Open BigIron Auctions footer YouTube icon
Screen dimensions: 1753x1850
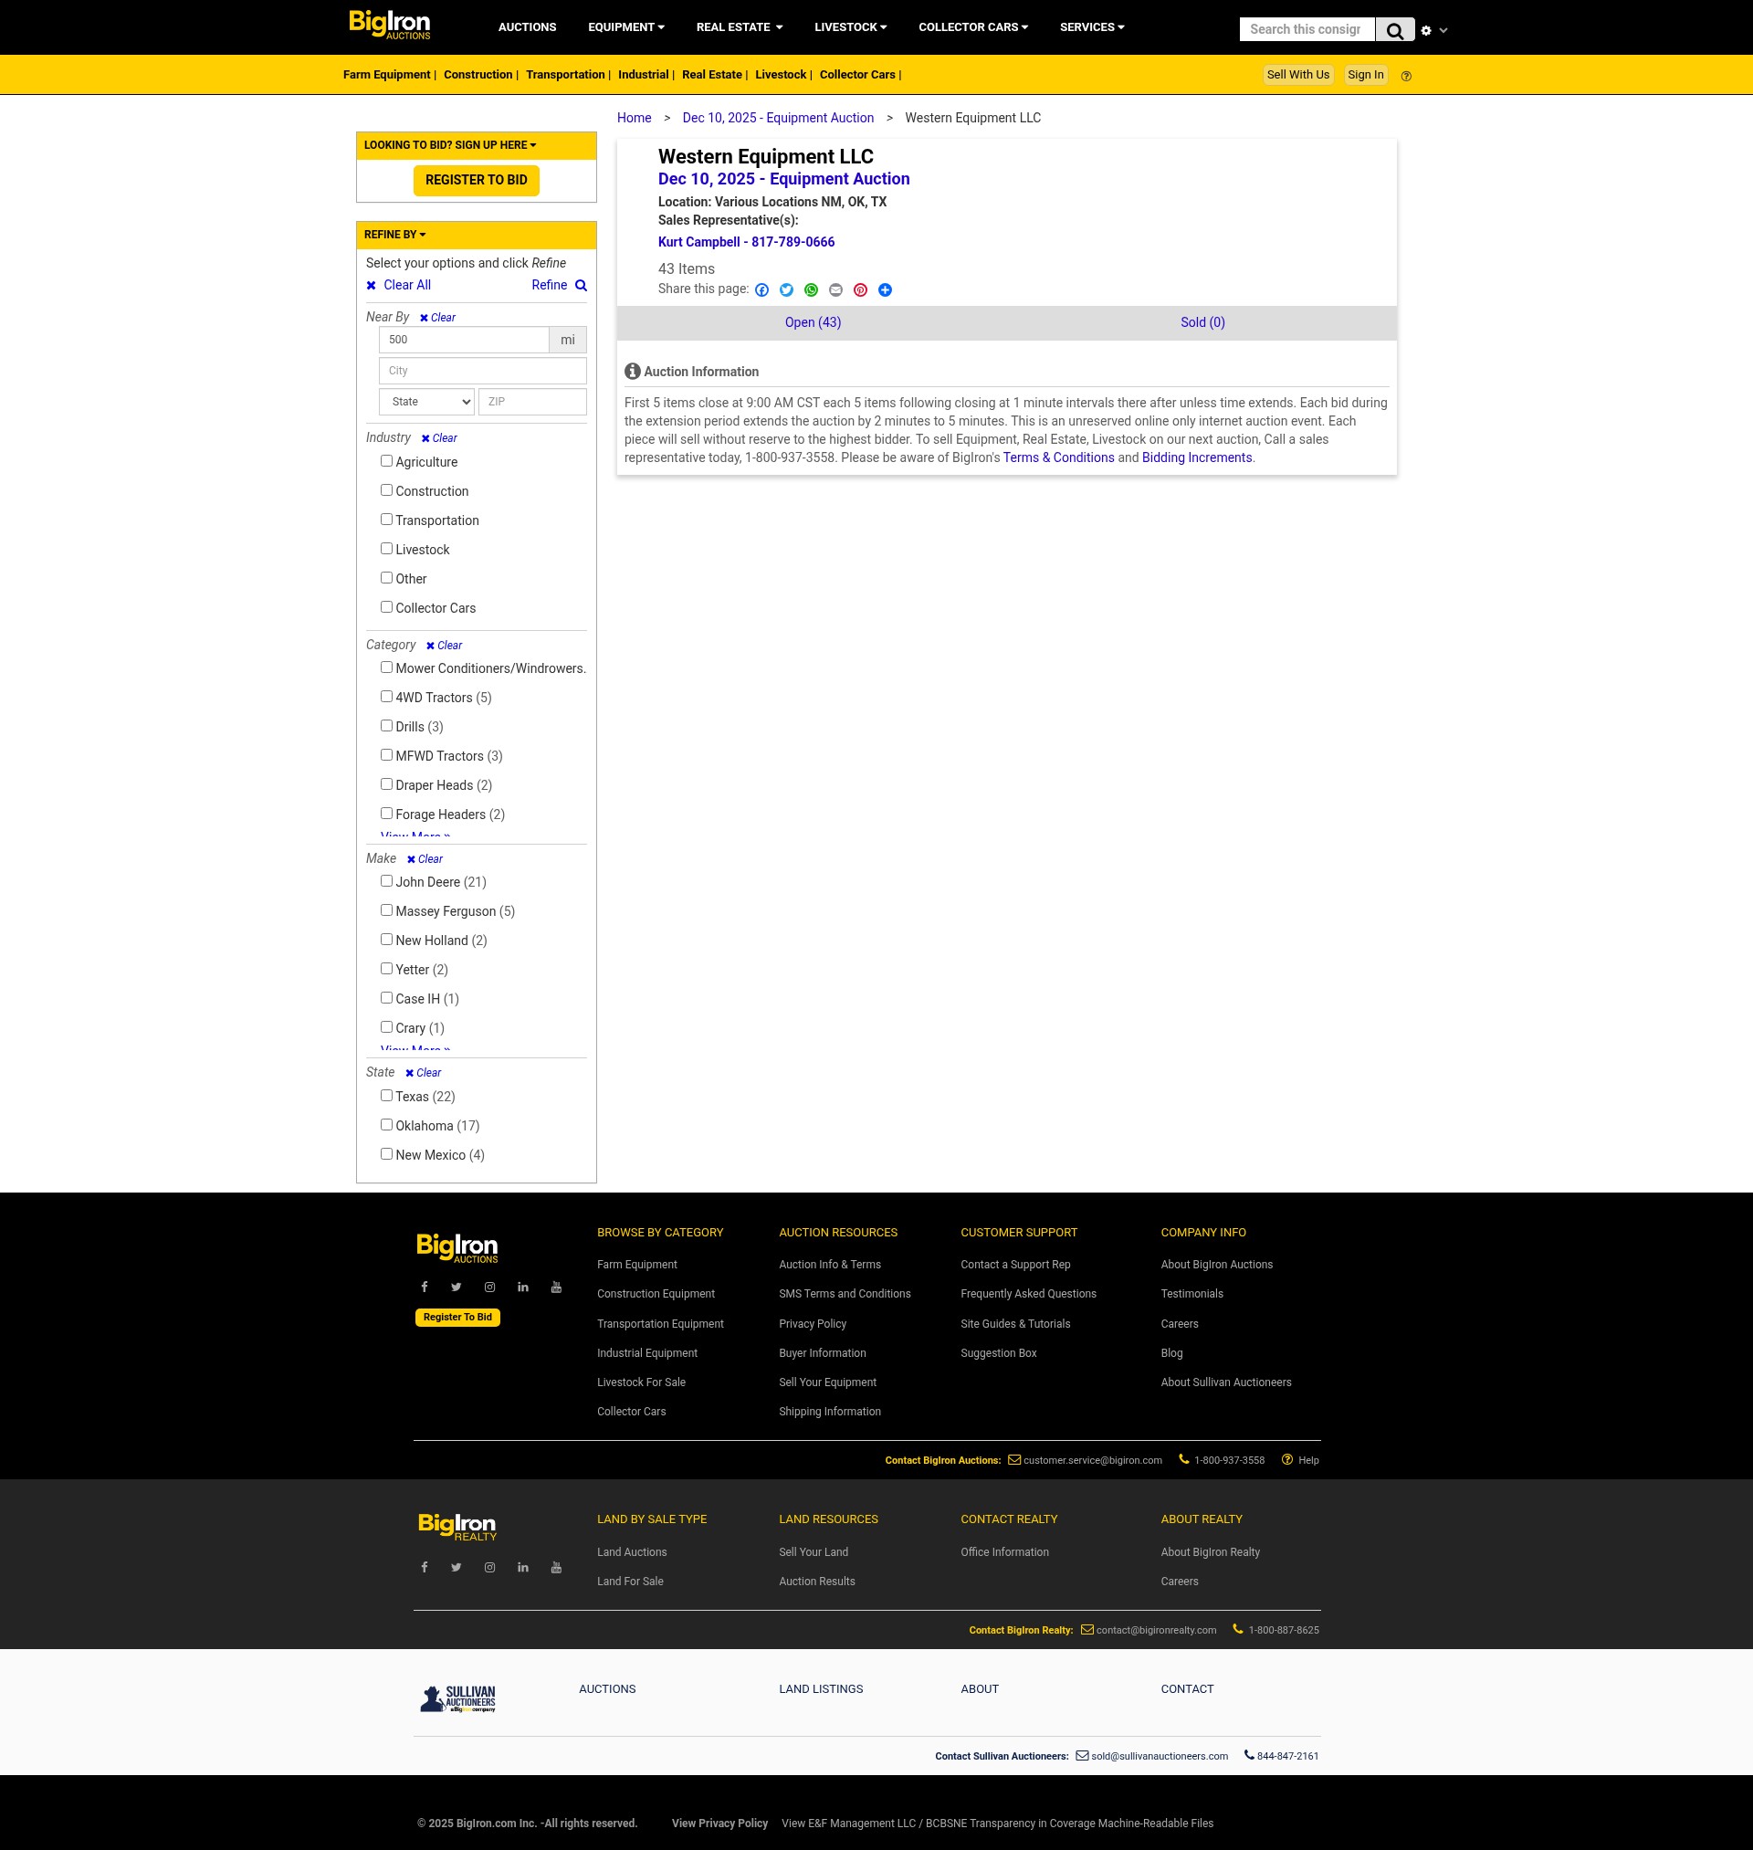click(x=556, y=1288)
